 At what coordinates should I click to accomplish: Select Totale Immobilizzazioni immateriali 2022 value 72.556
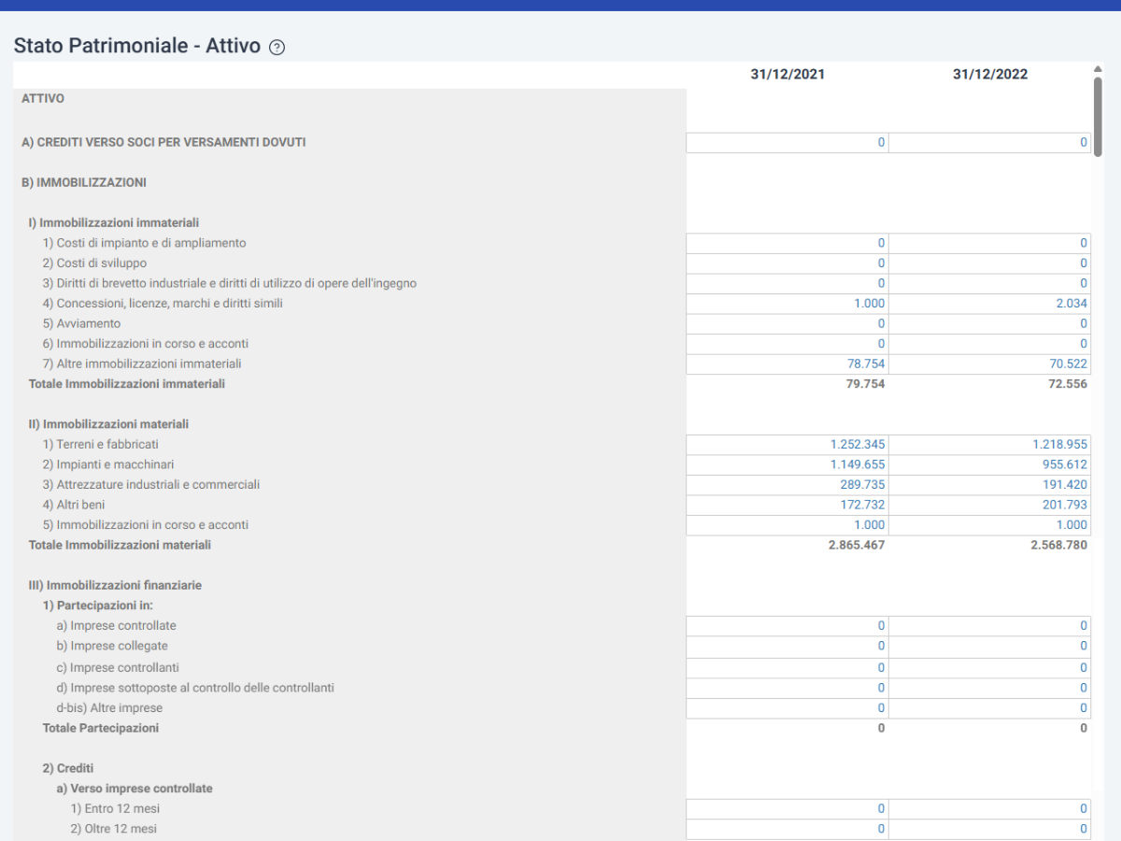pos(1068,384)
